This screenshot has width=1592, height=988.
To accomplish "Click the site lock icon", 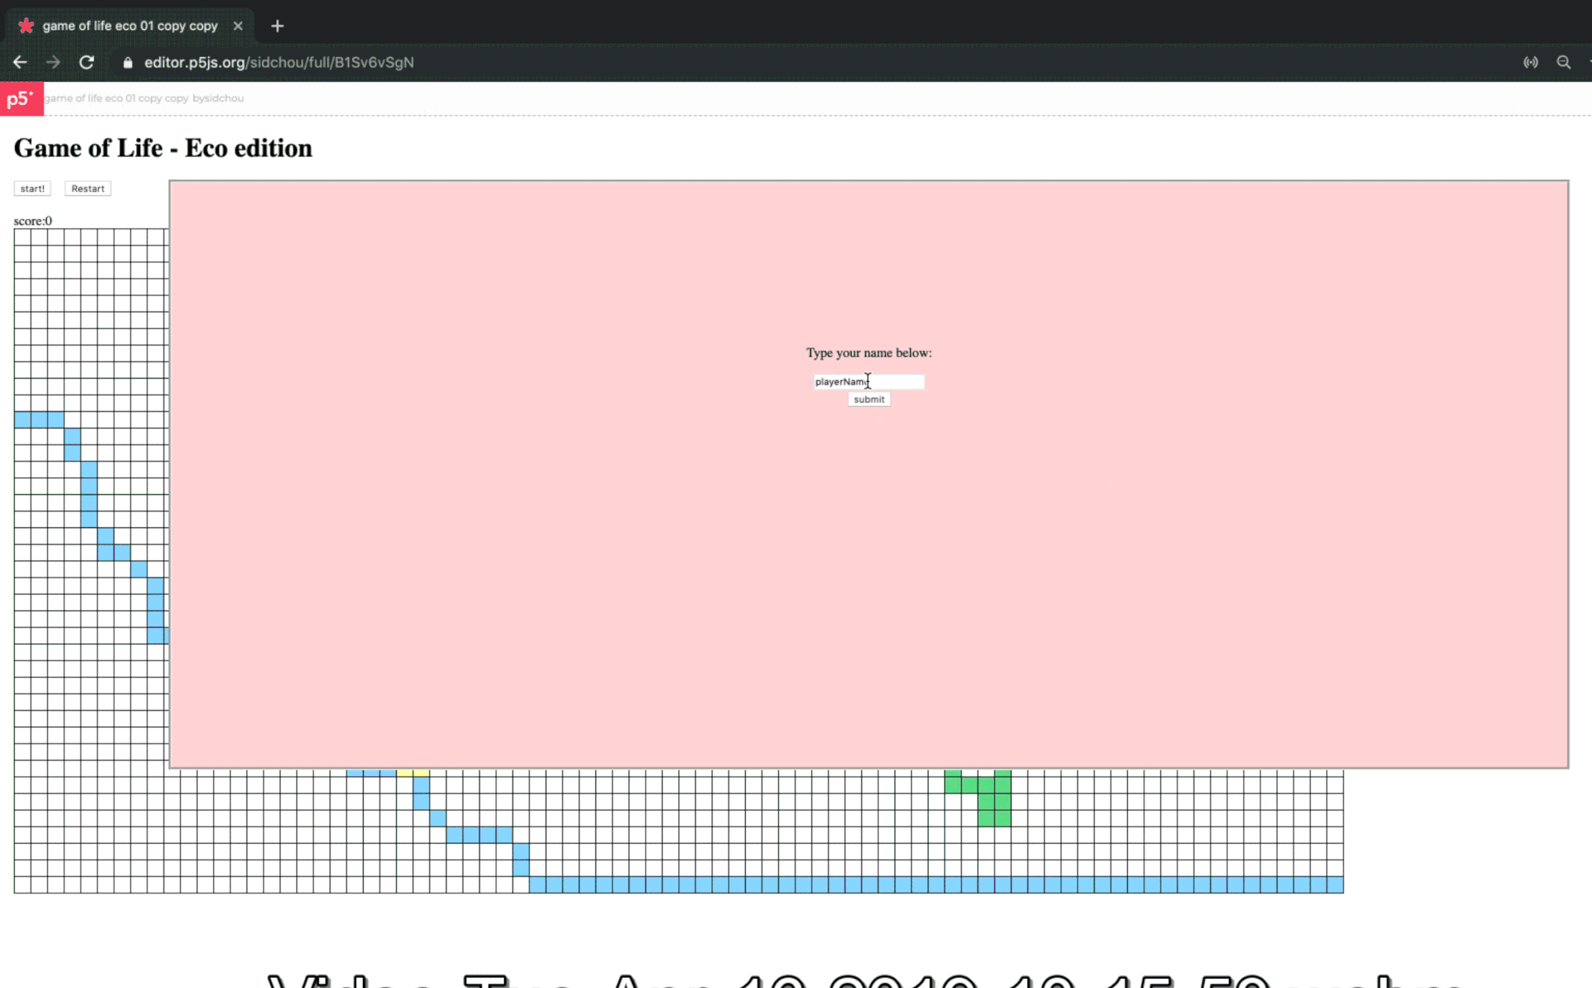I will point(128,63).
